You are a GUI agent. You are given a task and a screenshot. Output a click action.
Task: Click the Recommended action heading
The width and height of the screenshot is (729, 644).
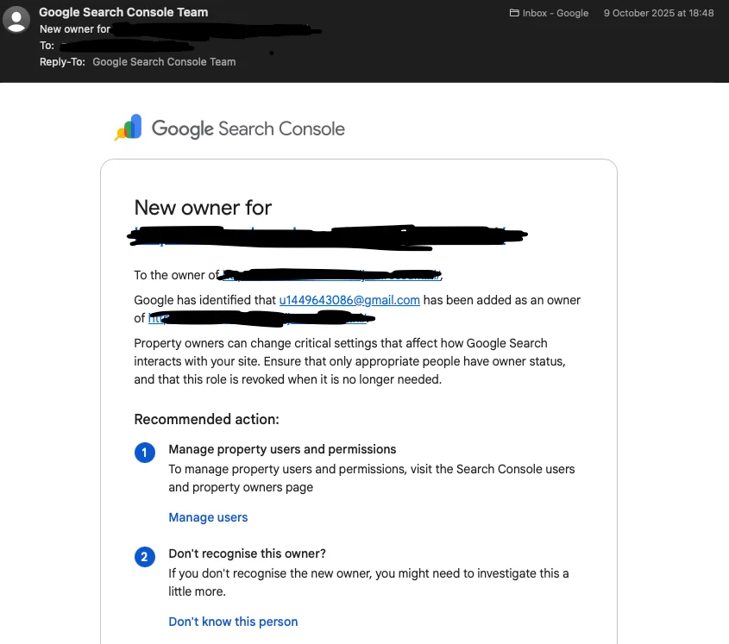tap(206, 419)
